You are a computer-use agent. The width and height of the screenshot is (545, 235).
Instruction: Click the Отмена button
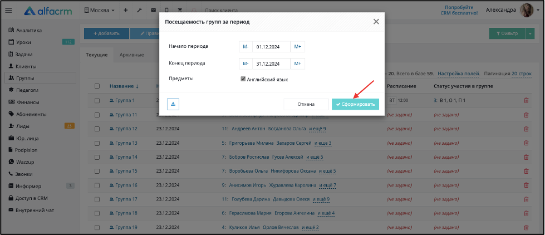coord(306,104)
